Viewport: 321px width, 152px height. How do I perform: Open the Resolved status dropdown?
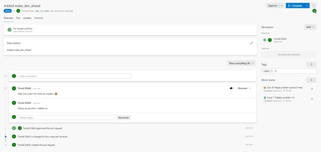[x=244, y=88]
